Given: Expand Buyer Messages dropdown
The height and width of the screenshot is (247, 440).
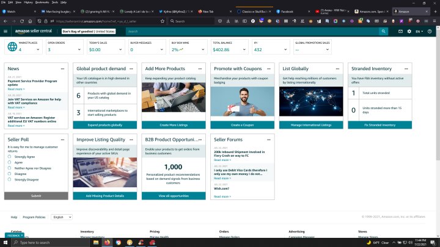Looking at the screenshot, I should [161, 49].
